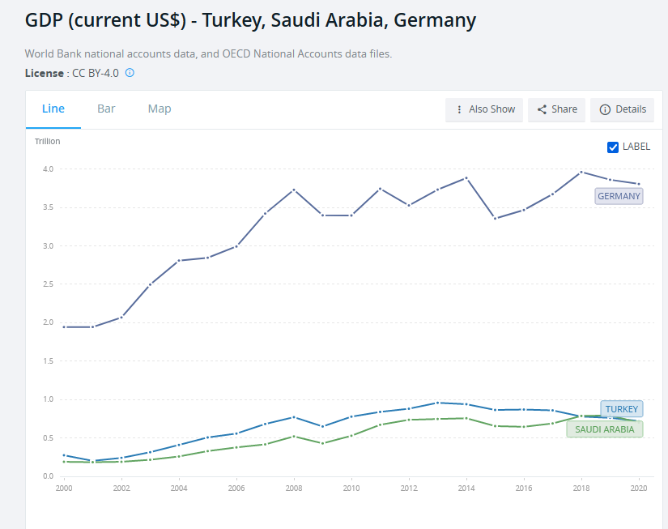The height and width of the screenshot is (529, 668).
Task: Uncheck the LABEL checkbox
Action: point(613,147)
